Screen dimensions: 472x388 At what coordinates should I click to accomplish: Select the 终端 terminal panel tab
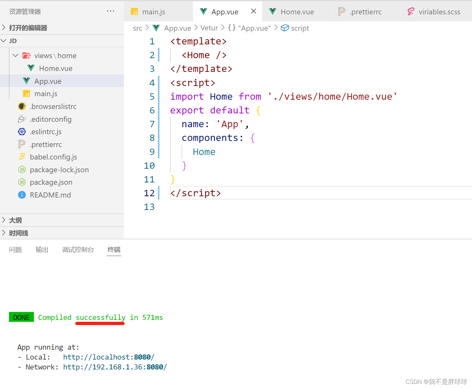point(114,250)
